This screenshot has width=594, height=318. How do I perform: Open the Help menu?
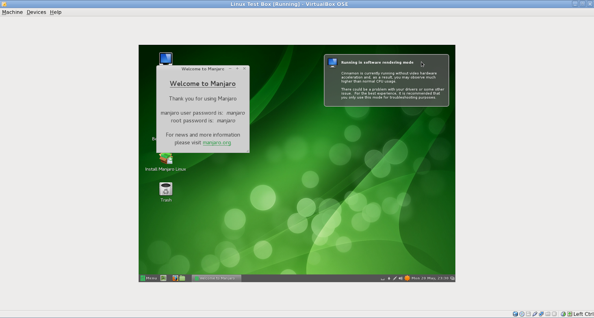tap(56, 12)
